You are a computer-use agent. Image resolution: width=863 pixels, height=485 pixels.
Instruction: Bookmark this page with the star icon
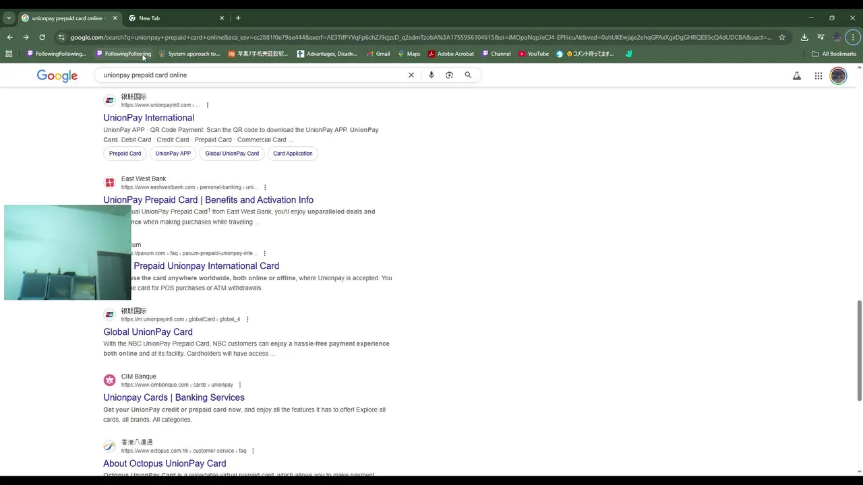click(x=782, y=37)
